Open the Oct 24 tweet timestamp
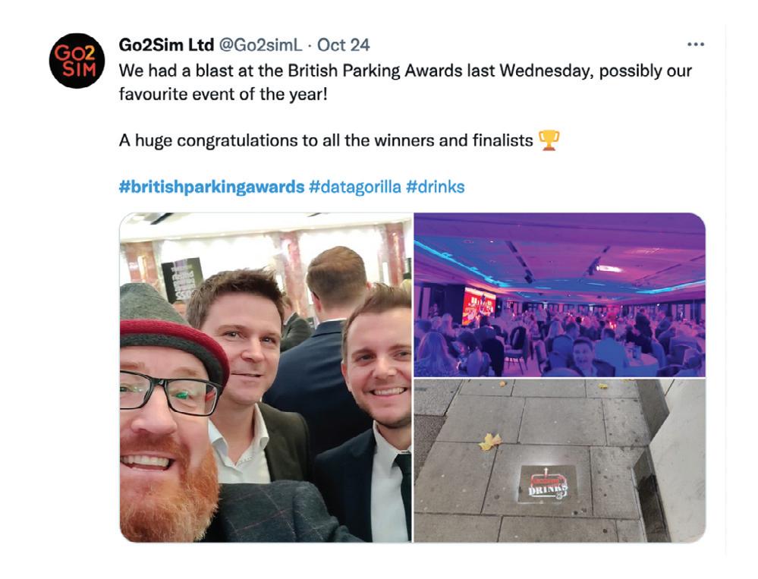758x579 pixels. (343, 45)
